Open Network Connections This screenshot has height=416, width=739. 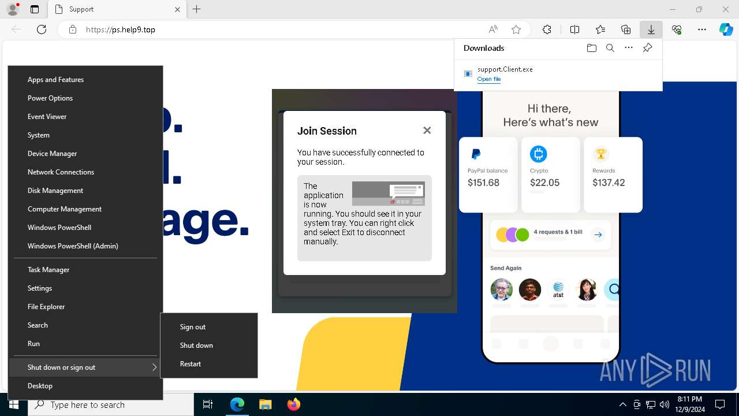point(86,172)
